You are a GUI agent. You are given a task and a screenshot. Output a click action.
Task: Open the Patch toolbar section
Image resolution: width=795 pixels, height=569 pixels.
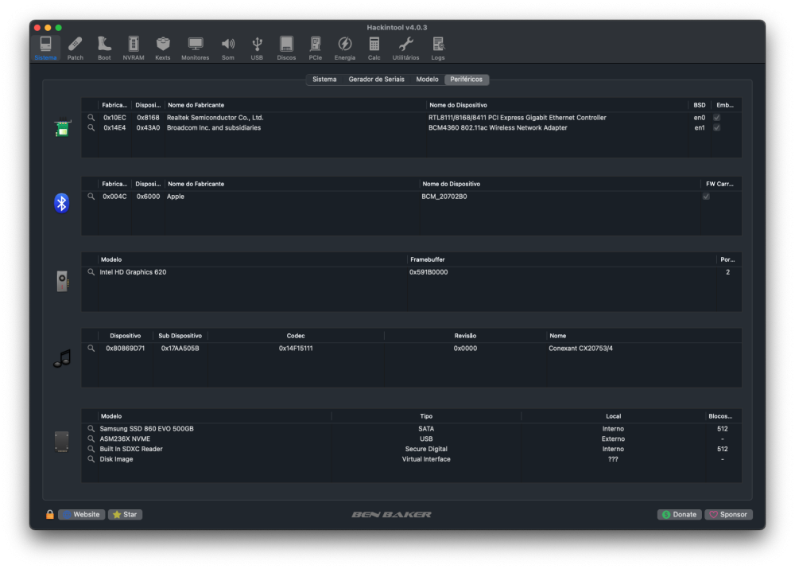pyautogui.click(x=75, y=49)
